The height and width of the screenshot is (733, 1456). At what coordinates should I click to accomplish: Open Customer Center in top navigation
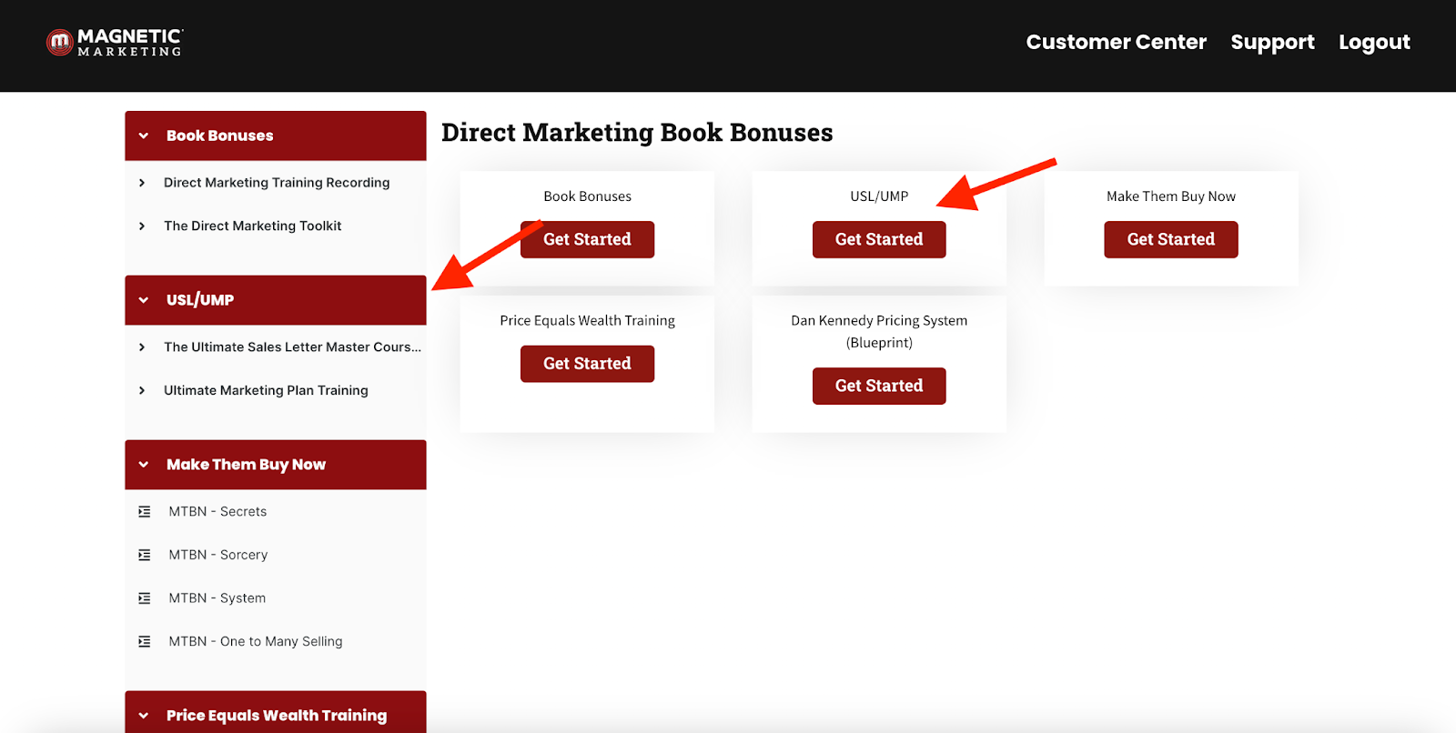1116,42
